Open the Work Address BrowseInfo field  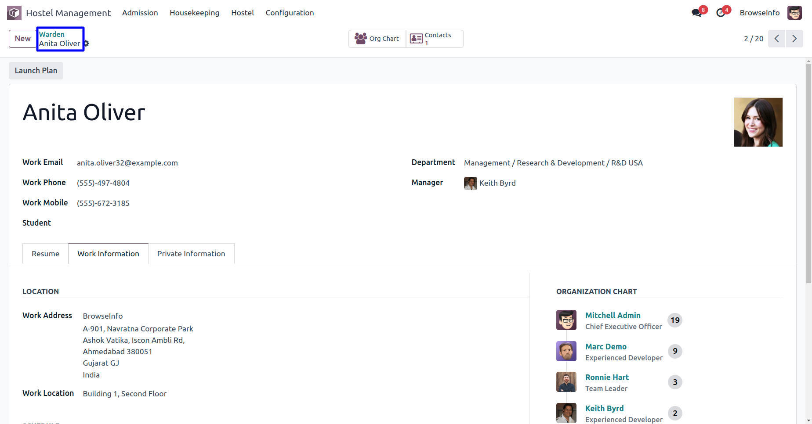[103, 316]
